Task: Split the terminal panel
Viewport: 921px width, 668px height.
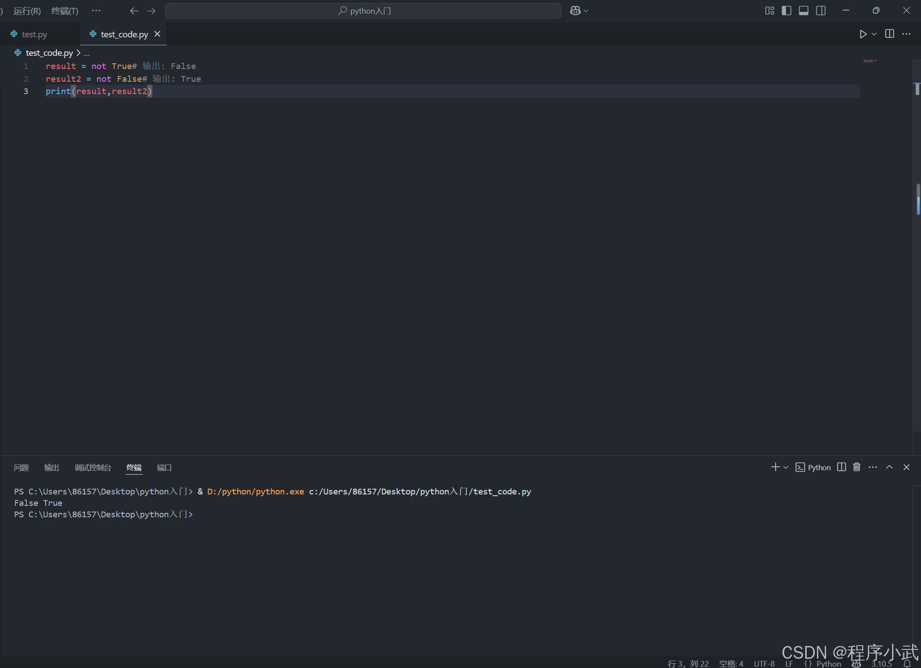Action: click(x=841, y=467)
